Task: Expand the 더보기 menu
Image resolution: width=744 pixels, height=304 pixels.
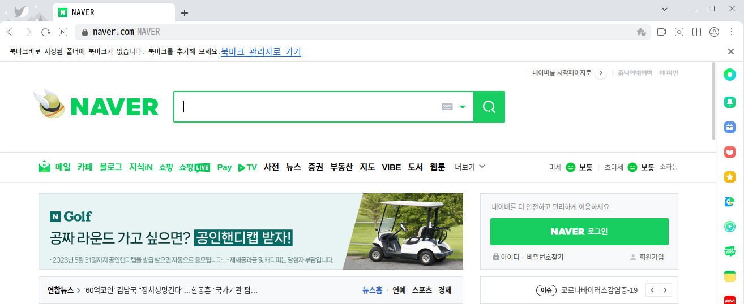Action: pyautogui.click(x=470, y=167)
